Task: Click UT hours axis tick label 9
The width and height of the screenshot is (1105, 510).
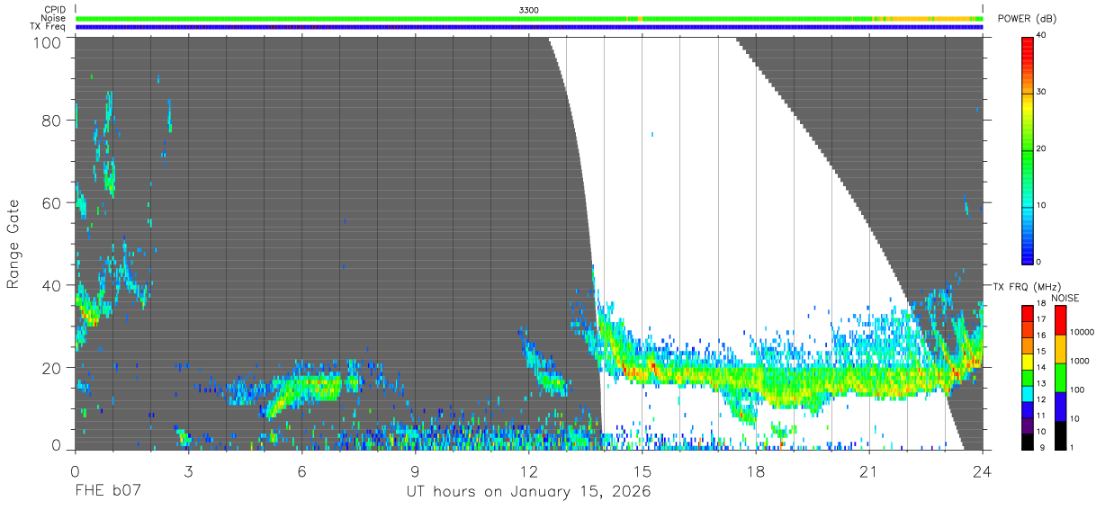Action: [415, 471]
